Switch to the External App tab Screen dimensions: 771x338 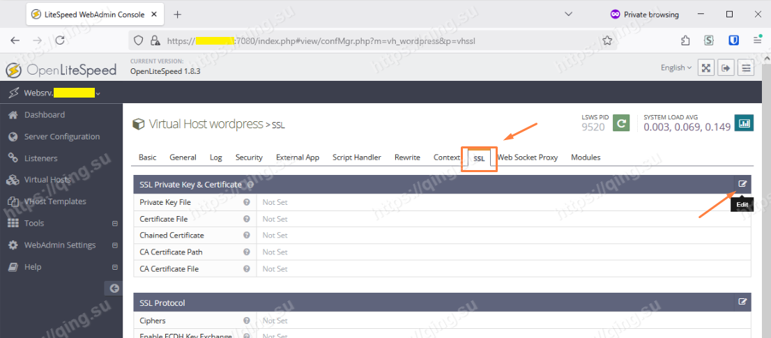pyautogui.click(x=298, y=158)
